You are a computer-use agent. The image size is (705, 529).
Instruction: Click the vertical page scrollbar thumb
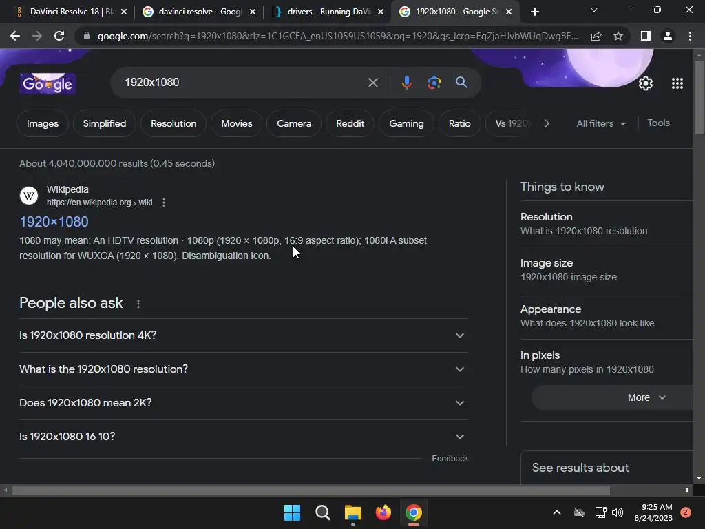pos(699,96)
